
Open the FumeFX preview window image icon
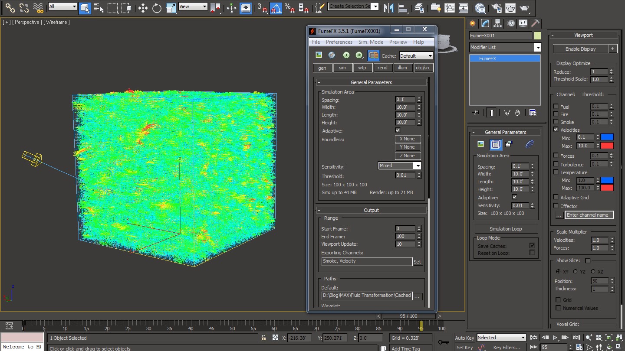point(319,55)
